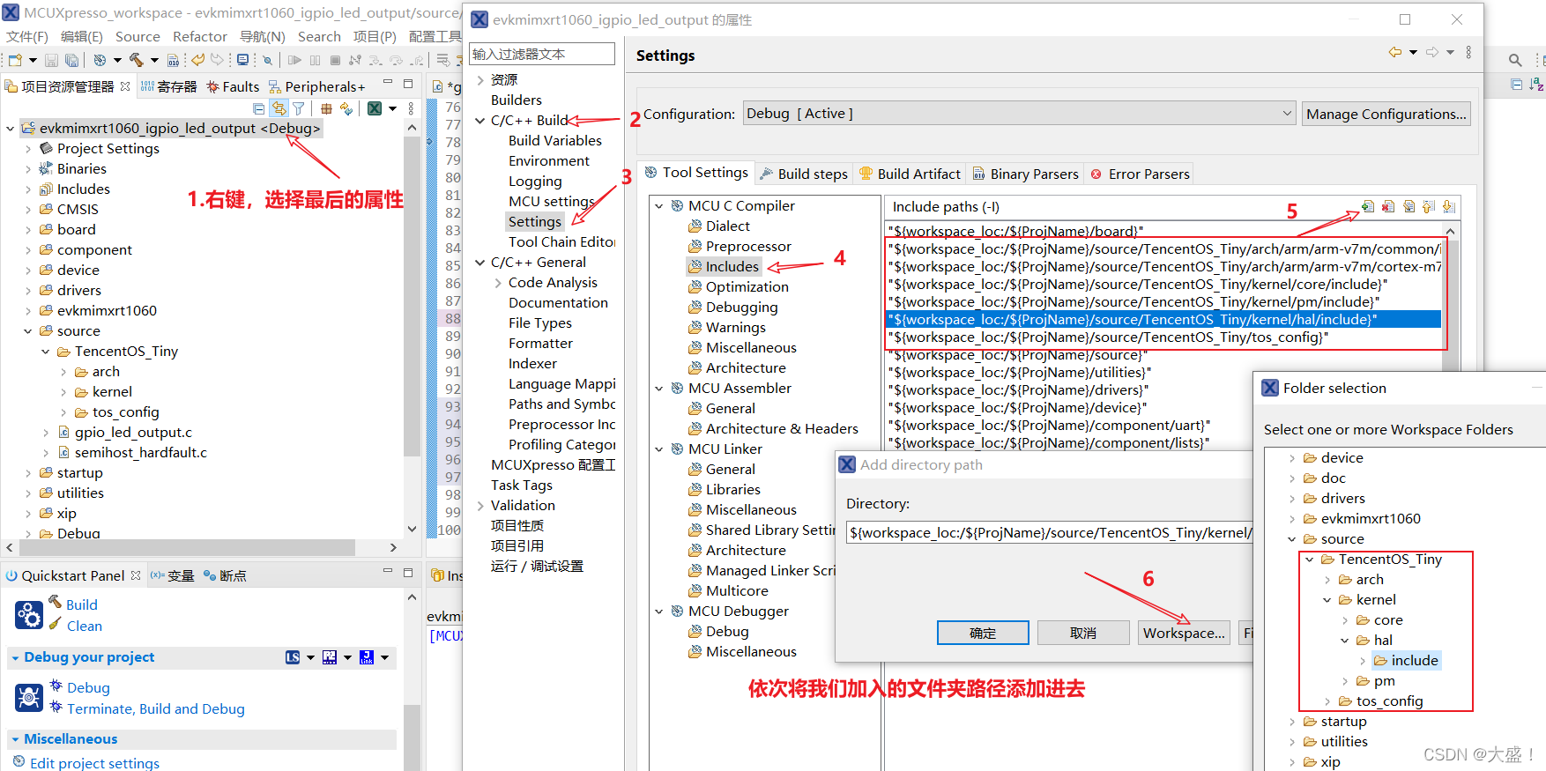
Task: Click the filter funnel icon in project explorer
Action: [x=299, y=108]
